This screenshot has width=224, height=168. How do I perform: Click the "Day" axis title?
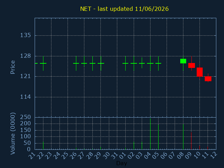[x=121, y=163]
